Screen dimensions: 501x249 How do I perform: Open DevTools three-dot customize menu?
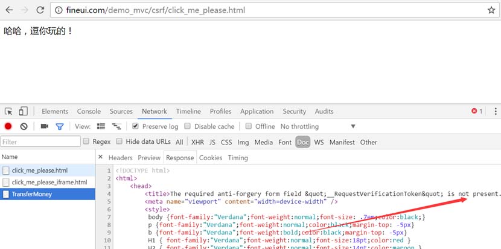pyautogui.click(x=495, y=111)
